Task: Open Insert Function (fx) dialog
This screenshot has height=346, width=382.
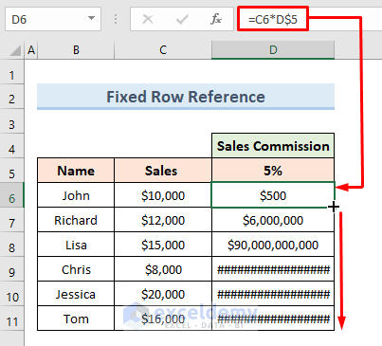Action: point(216,19)
